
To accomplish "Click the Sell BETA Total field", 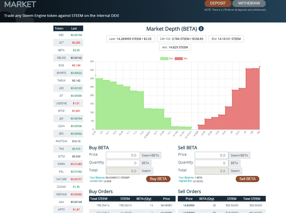I will (211, 171).
